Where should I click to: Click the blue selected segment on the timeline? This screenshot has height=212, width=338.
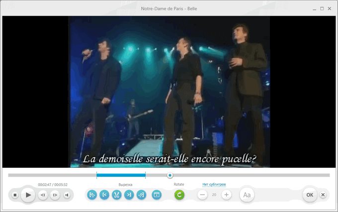point(121,175)
